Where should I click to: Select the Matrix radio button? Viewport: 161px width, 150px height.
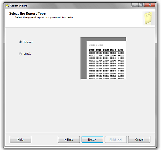(x=20, y=54)
